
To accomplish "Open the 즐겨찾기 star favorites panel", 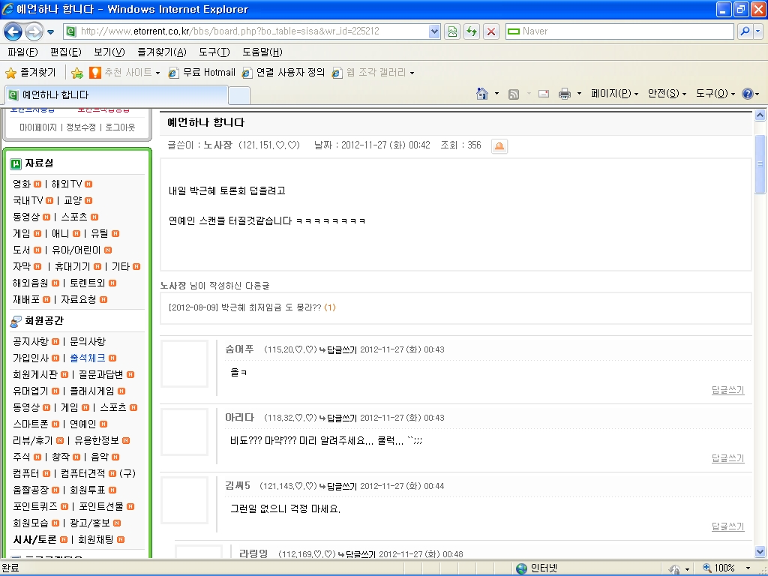I will [30, 73].
